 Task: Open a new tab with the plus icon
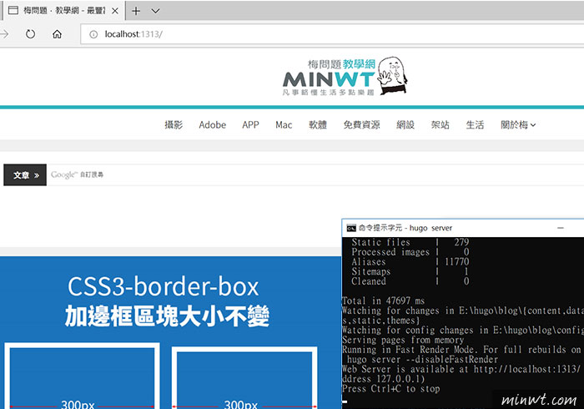click(x=136, y=11)
